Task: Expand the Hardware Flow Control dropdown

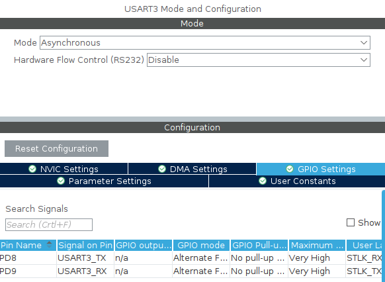Action: [259, 60]
